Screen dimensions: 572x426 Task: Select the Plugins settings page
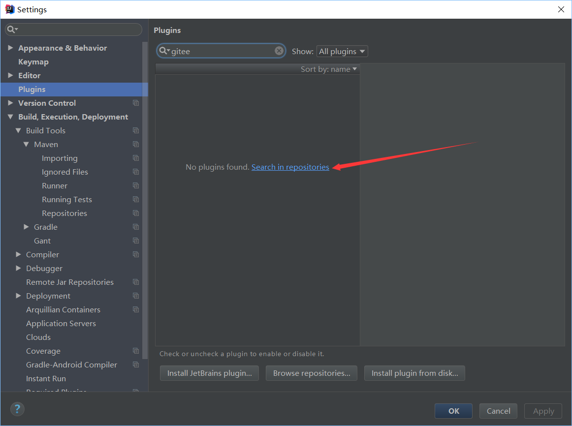pos(74,89)
